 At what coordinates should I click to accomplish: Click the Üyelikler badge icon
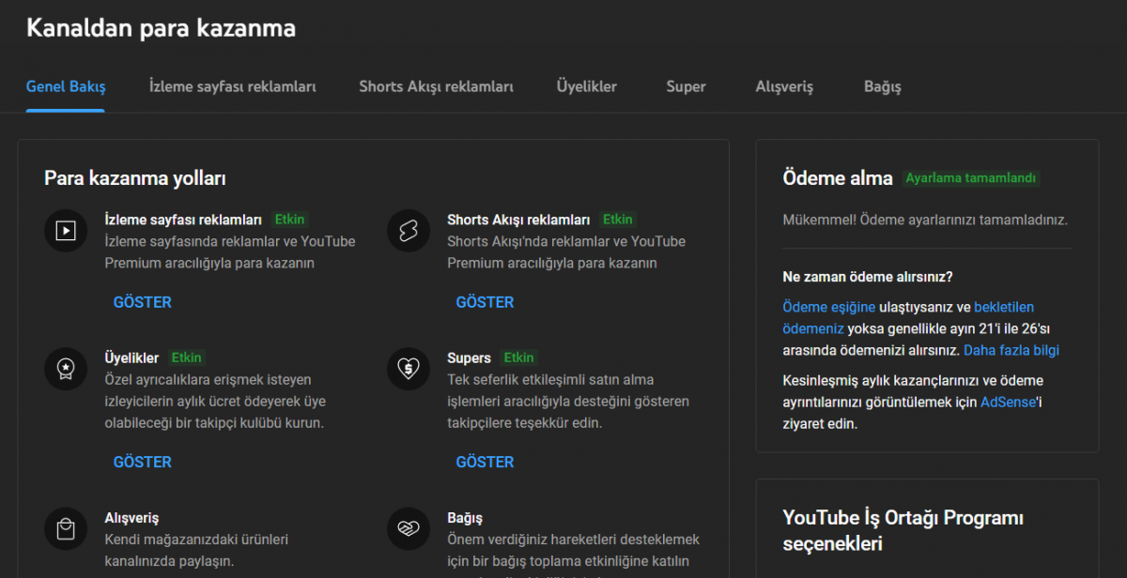(66, 369)
